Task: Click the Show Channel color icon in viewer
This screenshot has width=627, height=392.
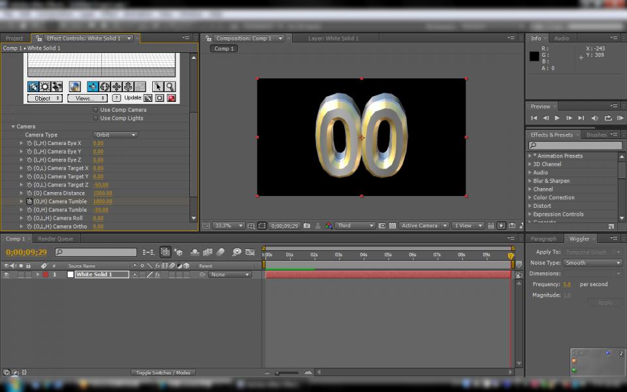Action: pos(329,225)
